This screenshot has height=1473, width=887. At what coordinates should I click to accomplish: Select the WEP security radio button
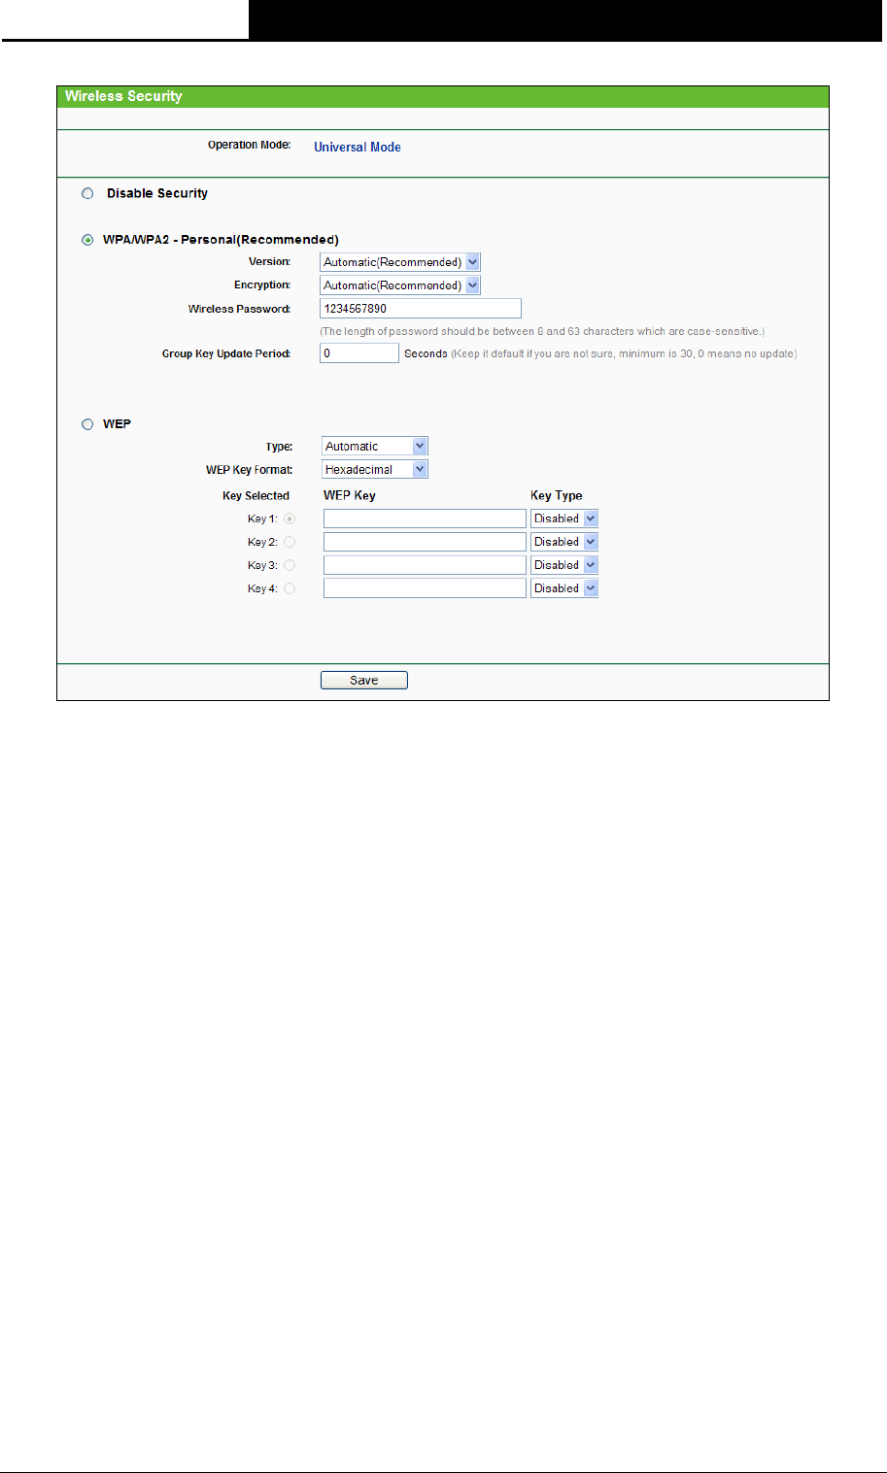coord(87,423)
